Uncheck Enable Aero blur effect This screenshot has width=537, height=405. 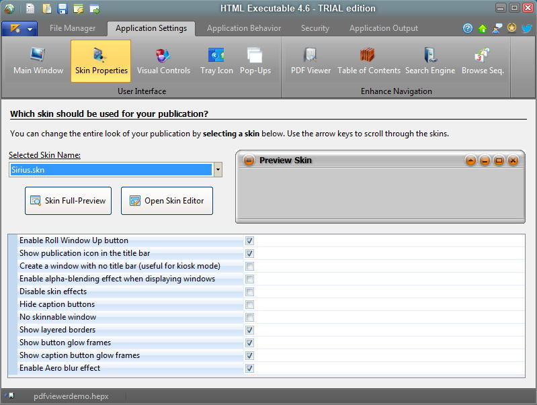[x=249, y=368]
